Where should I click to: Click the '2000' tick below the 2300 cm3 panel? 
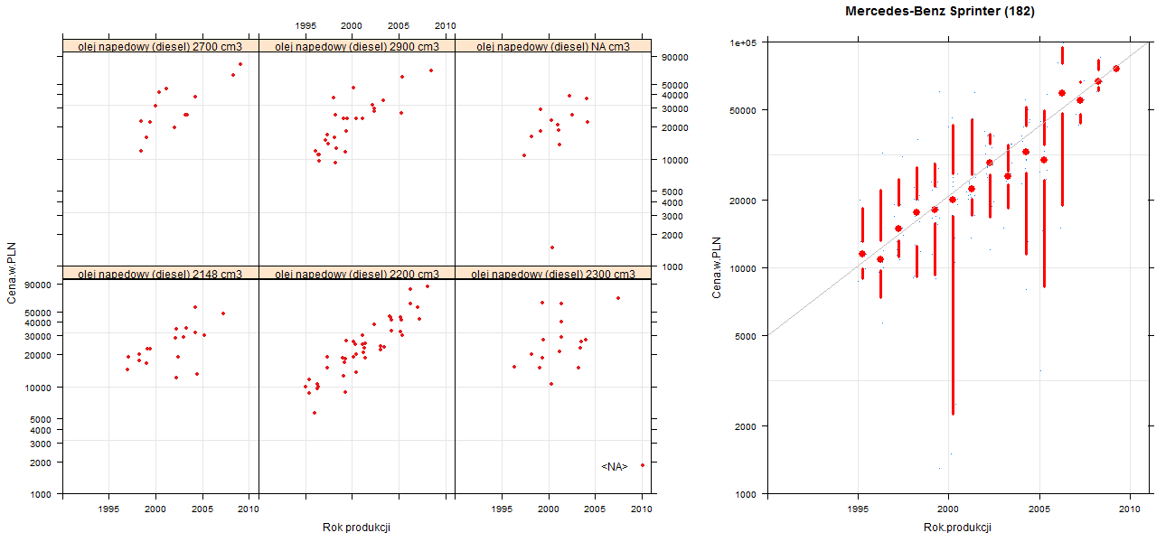pos(549,509)
